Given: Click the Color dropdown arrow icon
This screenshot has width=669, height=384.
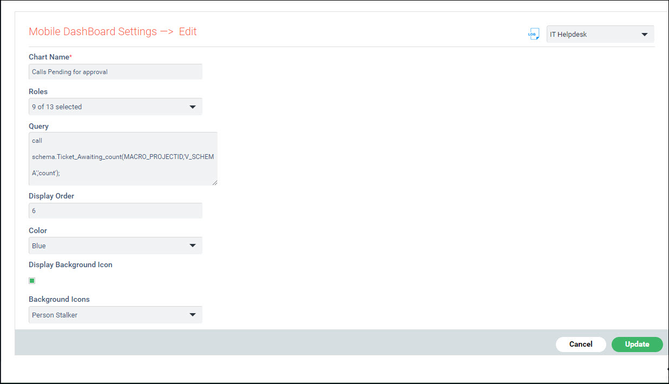Looking at the screenshot, I should (193, 246).
